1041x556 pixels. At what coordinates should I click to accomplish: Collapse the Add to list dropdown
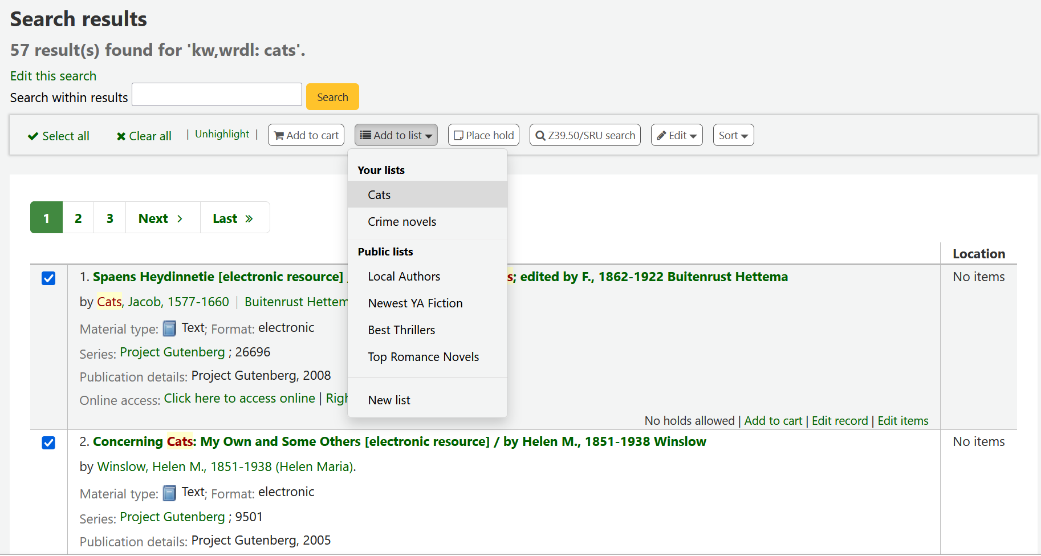pos(396,135)
